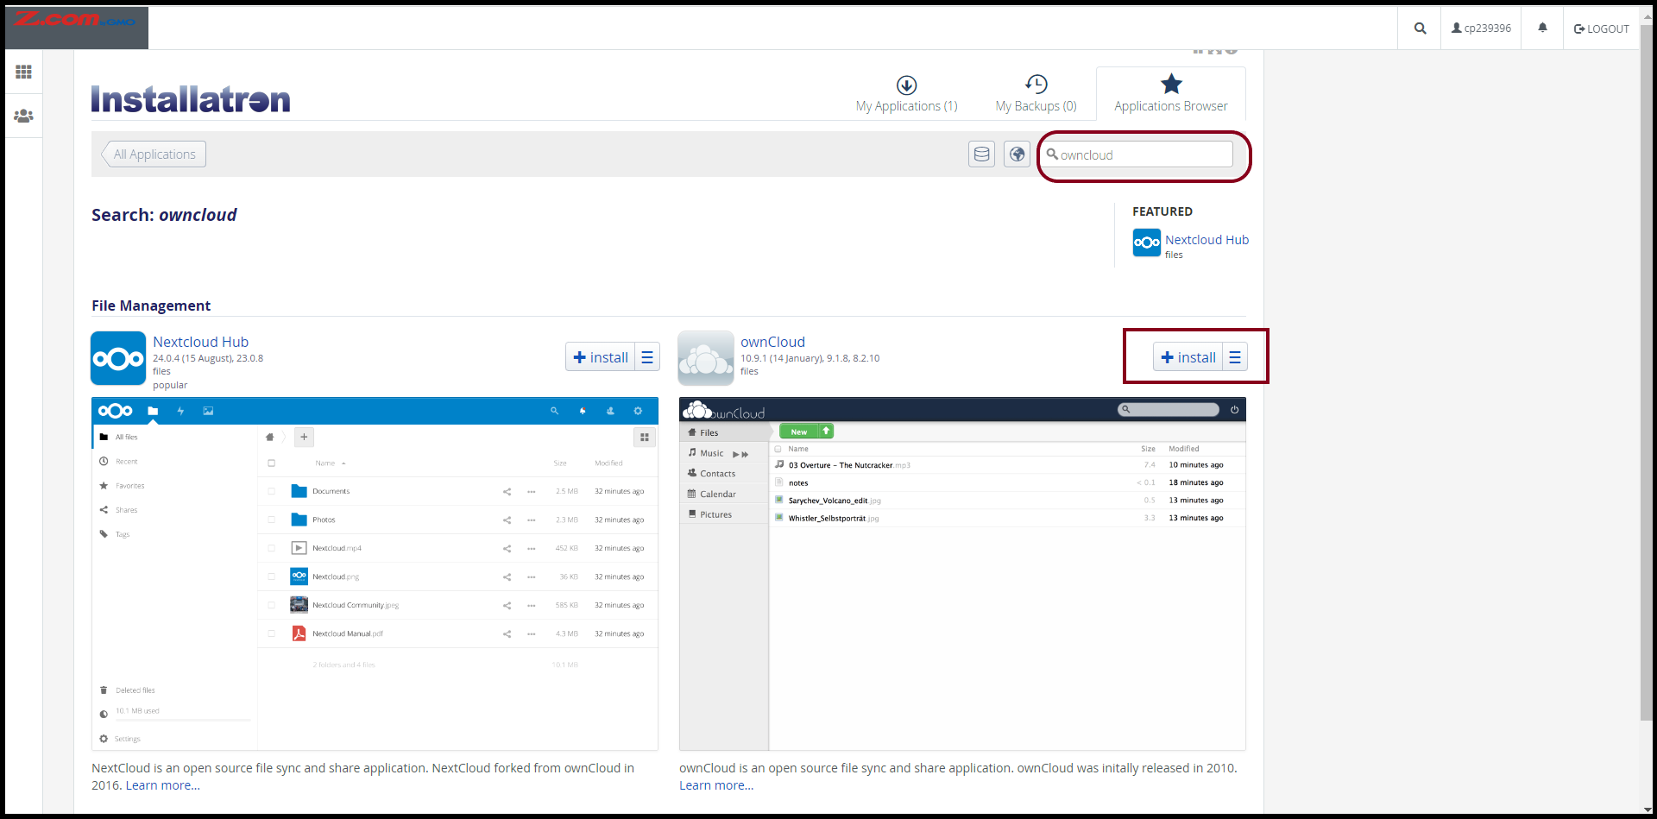Click the Installatron logo
Viewport: 1657px width, 819px height.
pyautogui.click(x=191, y=99)
